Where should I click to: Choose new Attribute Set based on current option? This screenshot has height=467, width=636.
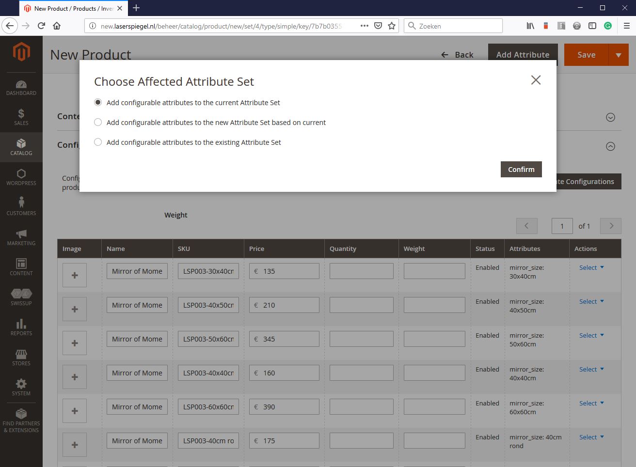(97, 122)
